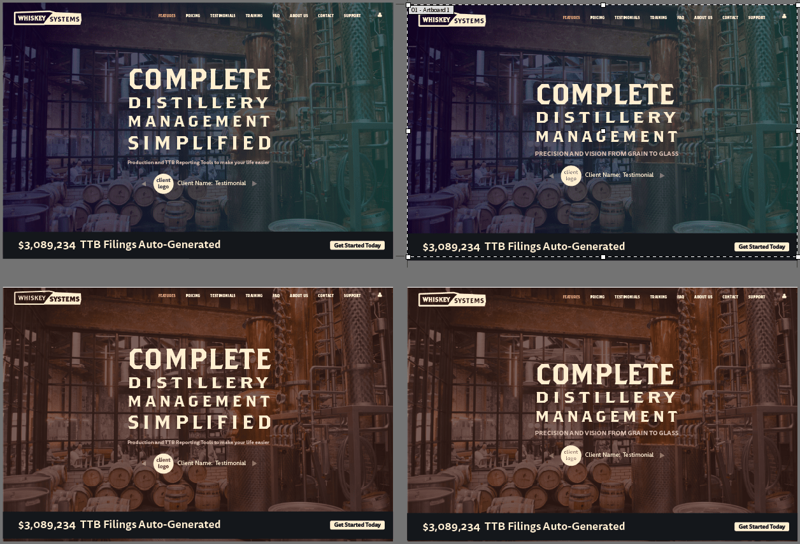Click the next testimonial arrow in the selected Artboard 1

coord(662,175)
